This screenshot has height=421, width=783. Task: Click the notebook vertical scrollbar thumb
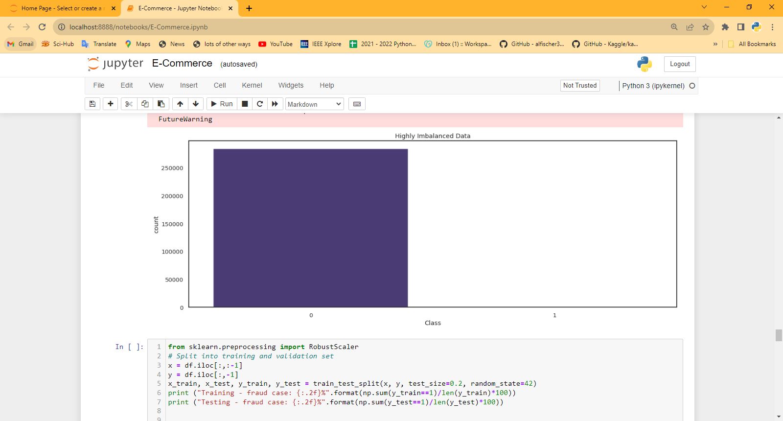(x=779, y=335)
